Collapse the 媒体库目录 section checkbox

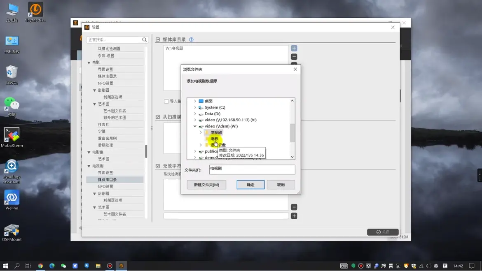click(158, 40)
